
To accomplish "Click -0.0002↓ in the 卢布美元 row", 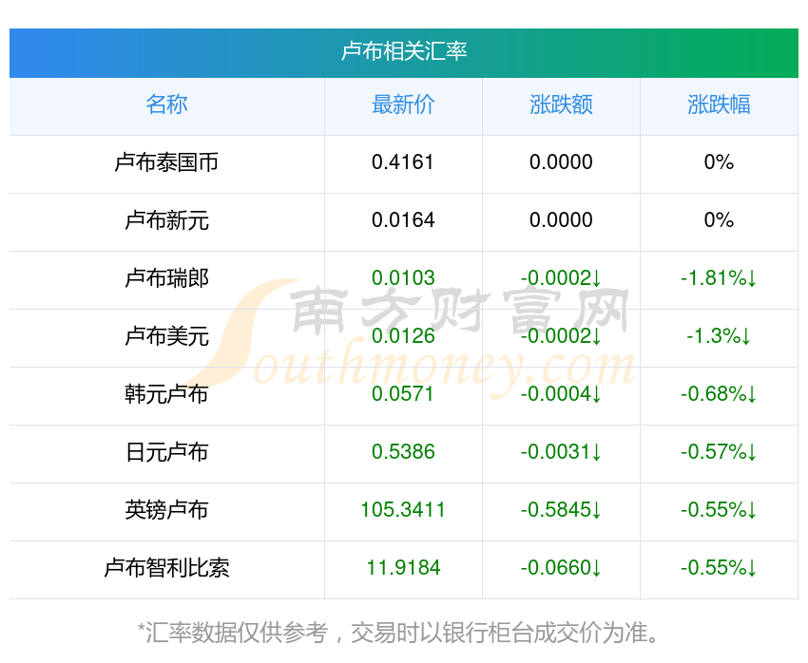I will tap(561, 336).
